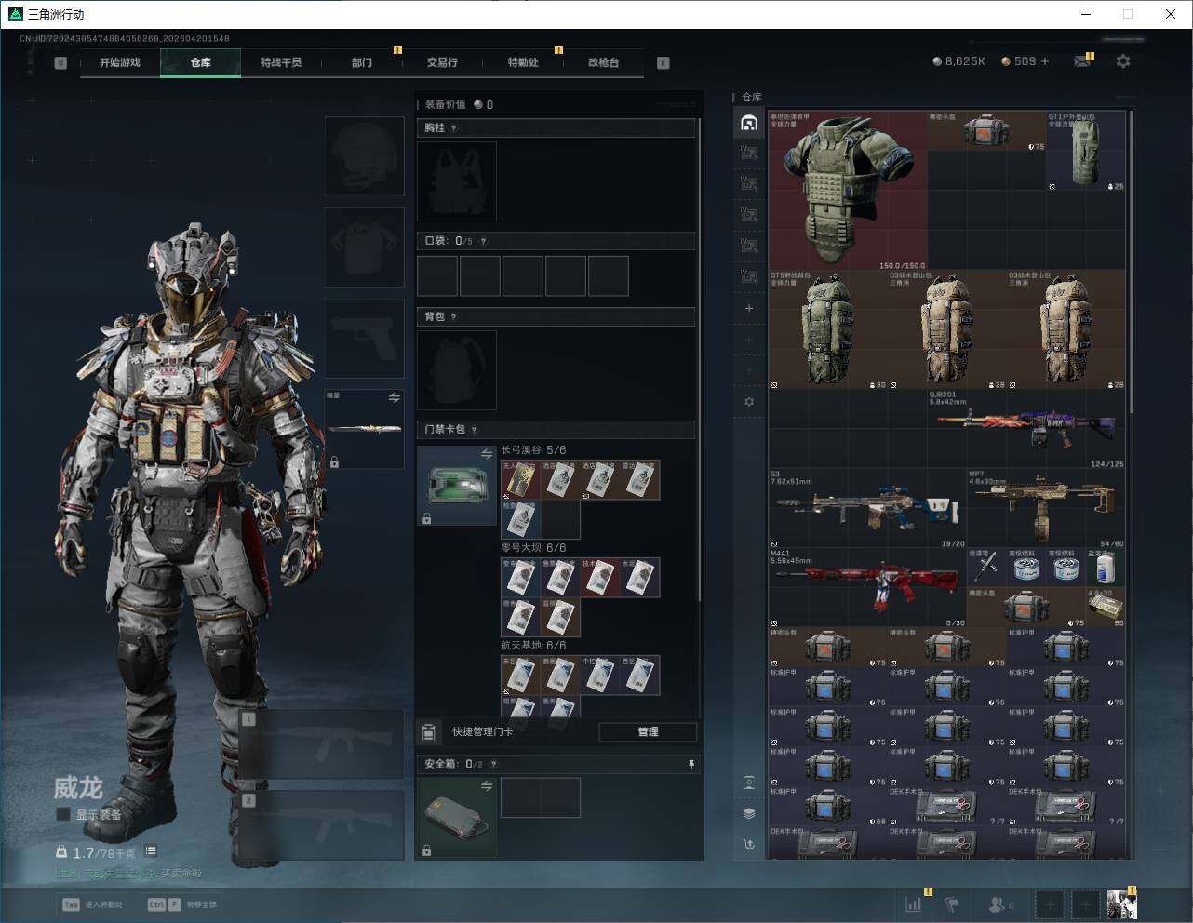Click the 管理 button for keycards
This screenshot has height=923, width=1193.
(x=648, y=732)
